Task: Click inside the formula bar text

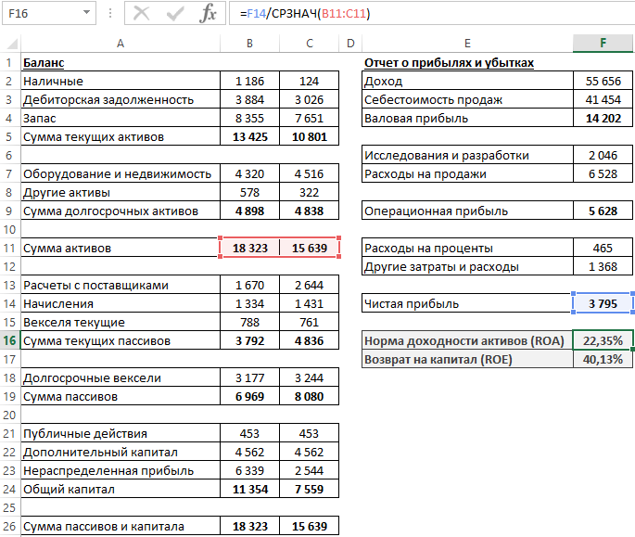Action: click(x=417, y=14)
